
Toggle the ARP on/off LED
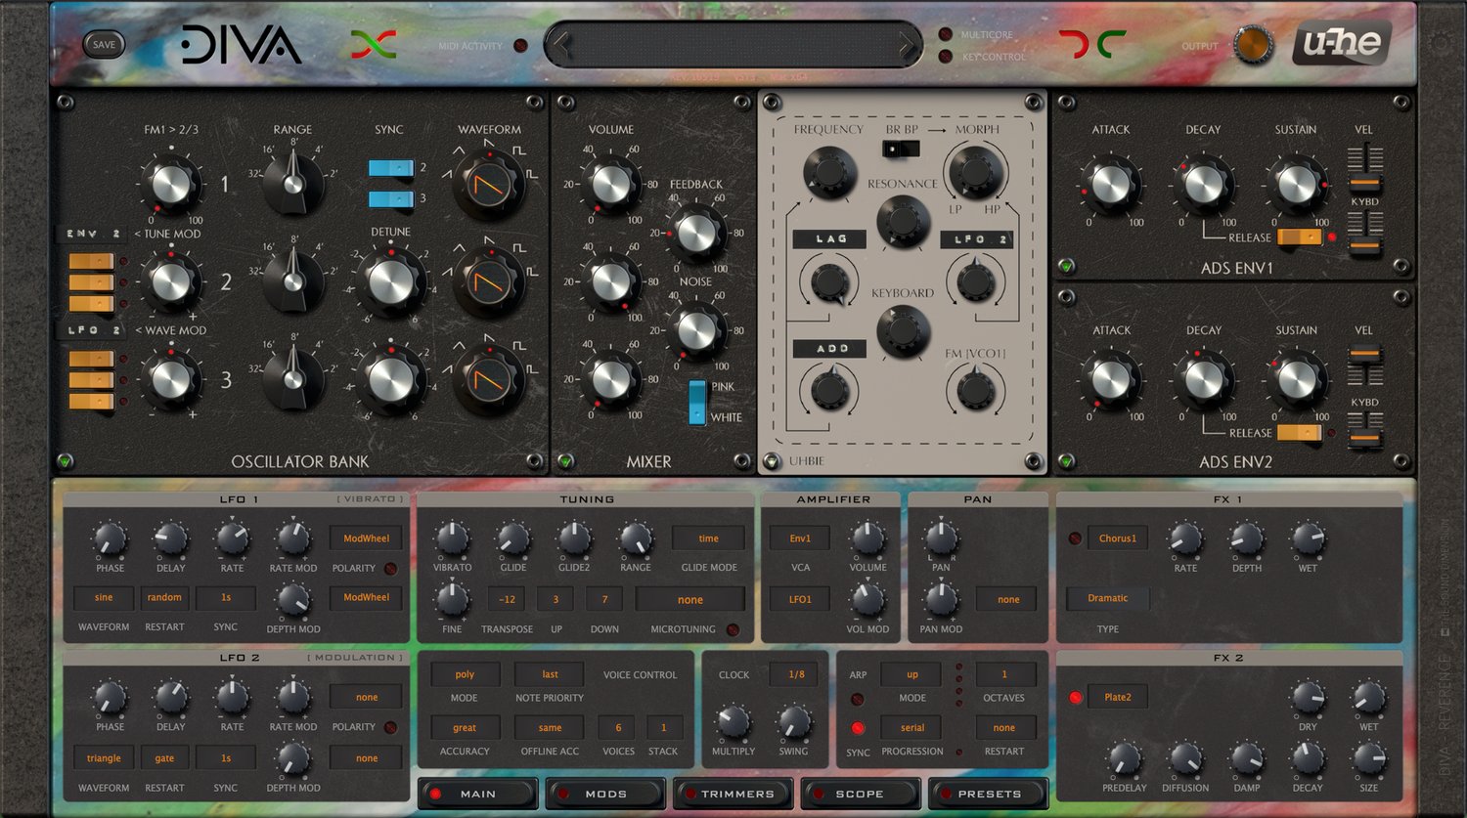pos(858,700)
